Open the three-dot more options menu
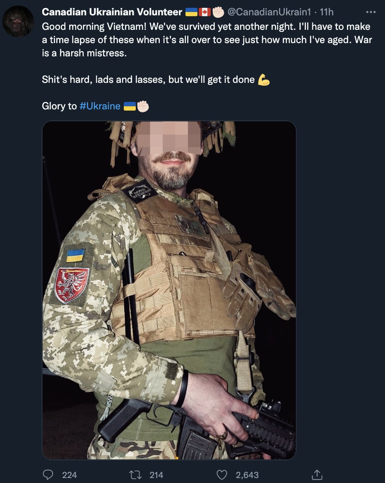The width and height of the screenshot is (385, 483). tap(371, 12)
